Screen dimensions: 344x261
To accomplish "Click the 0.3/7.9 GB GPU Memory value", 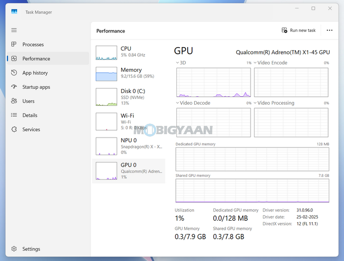I will pyautogui.click(x=191, y=236).
